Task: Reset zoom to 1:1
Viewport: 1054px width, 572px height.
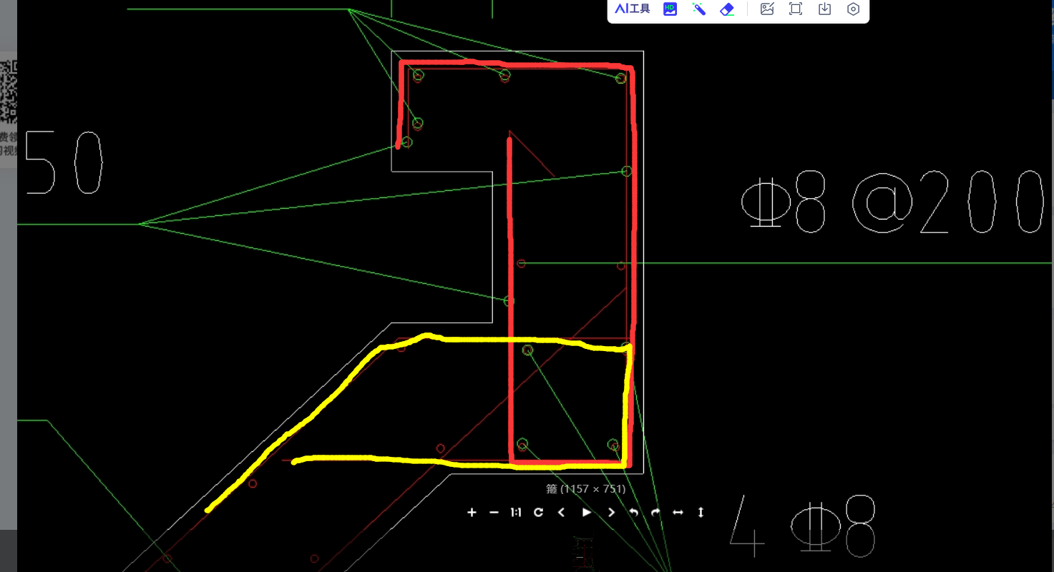Action: pos(516,512)
